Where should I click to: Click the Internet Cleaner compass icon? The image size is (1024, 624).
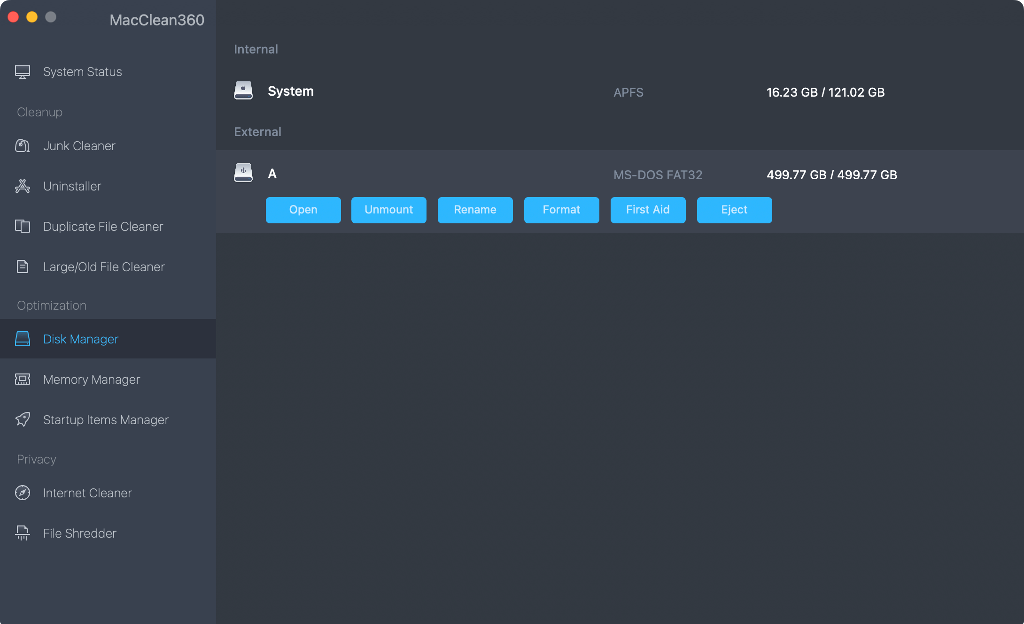coord(23,493)
